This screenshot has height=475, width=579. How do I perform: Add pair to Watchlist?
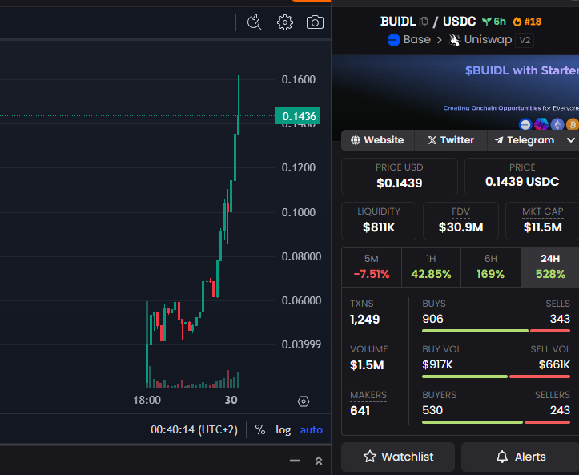pyautogui.click(x=398, y=457)
